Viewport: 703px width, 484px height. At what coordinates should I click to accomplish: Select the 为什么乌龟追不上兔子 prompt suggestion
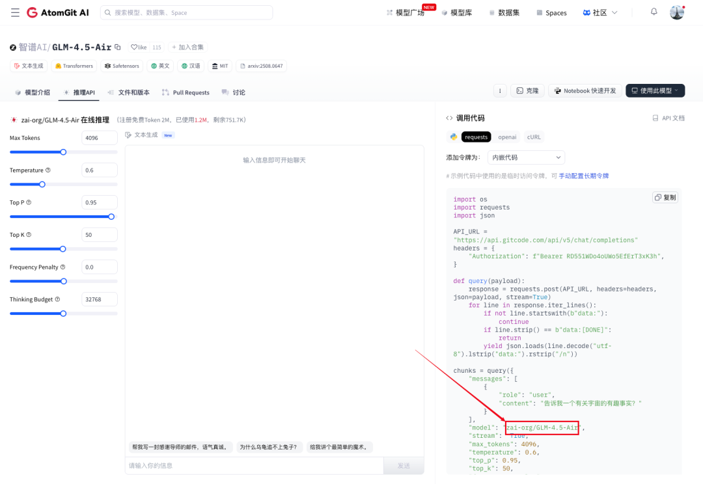pos(268,447)
